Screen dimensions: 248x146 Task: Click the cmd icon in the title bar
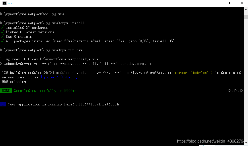tap(5, 3)
